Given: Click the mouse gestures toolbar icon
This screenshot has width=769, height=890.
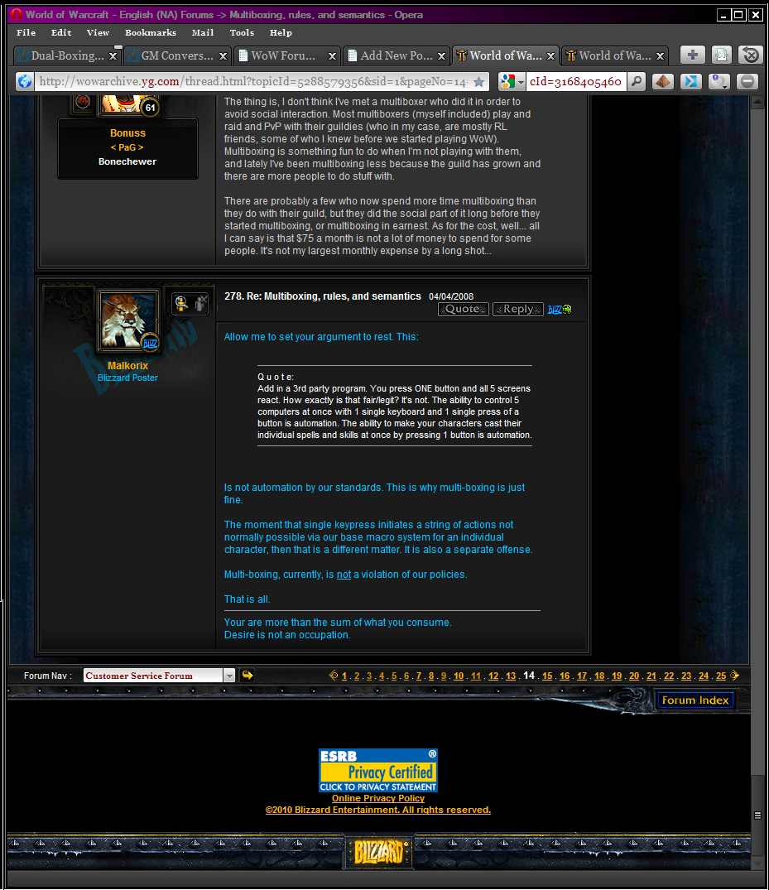Looking at the screenshot, I should (x=719, y=82).
